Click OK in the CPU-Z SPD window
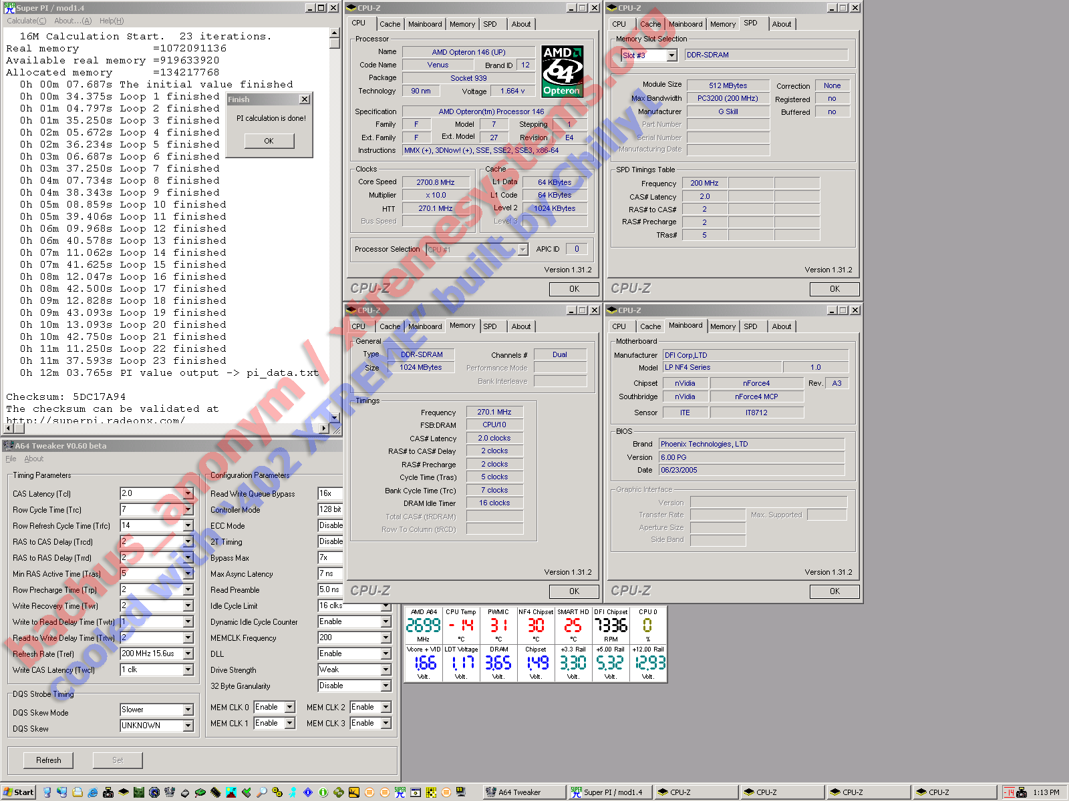 pos(834,289)
